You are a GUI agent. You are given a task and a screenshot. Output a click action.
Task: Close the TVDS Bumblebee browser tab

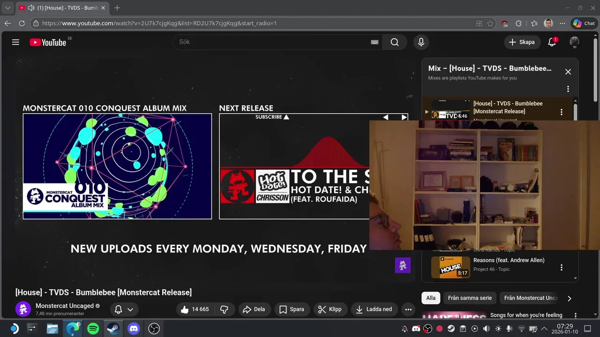click(103, 8)
